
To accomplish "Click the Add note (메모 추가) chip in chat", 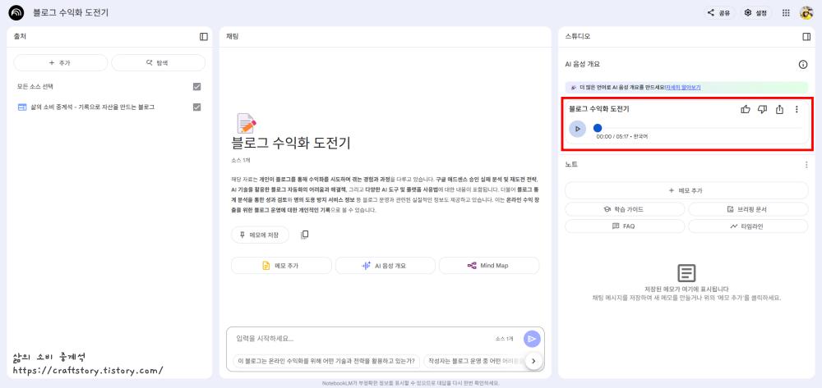I will 281,266.
